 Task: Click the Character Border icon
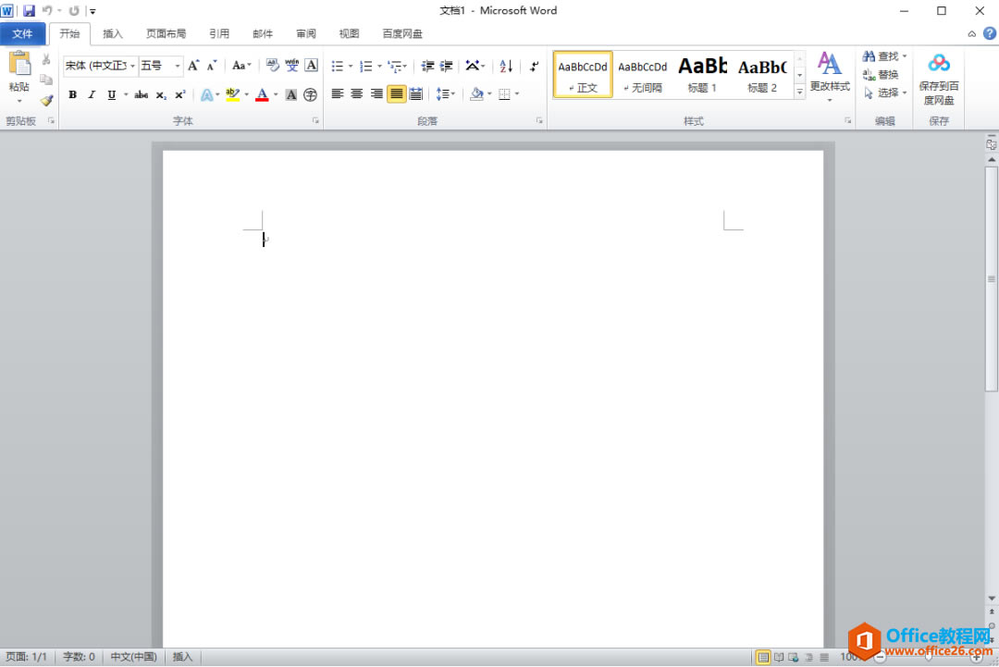click(311, 65)
